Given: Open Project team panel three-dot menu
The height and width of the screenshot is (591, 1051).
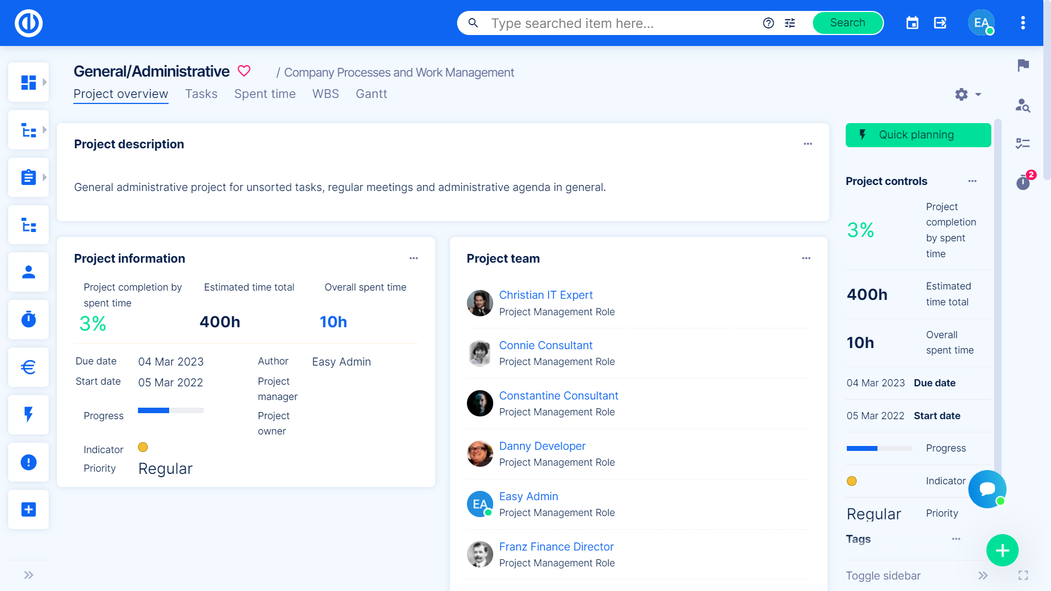Looking at the screenshot, I should pos(806,258).
